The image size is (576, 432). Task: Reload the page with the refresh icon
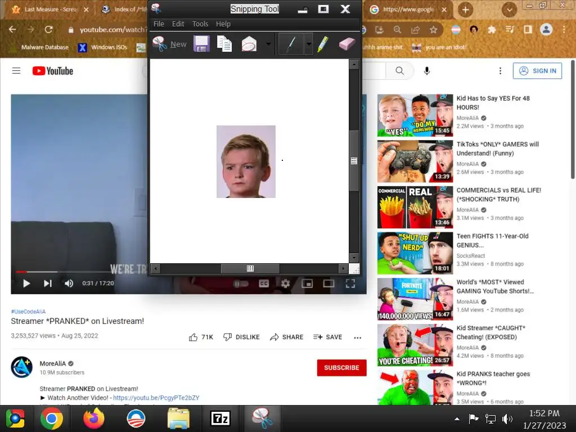pyautogui.click(x=48, y=29)
